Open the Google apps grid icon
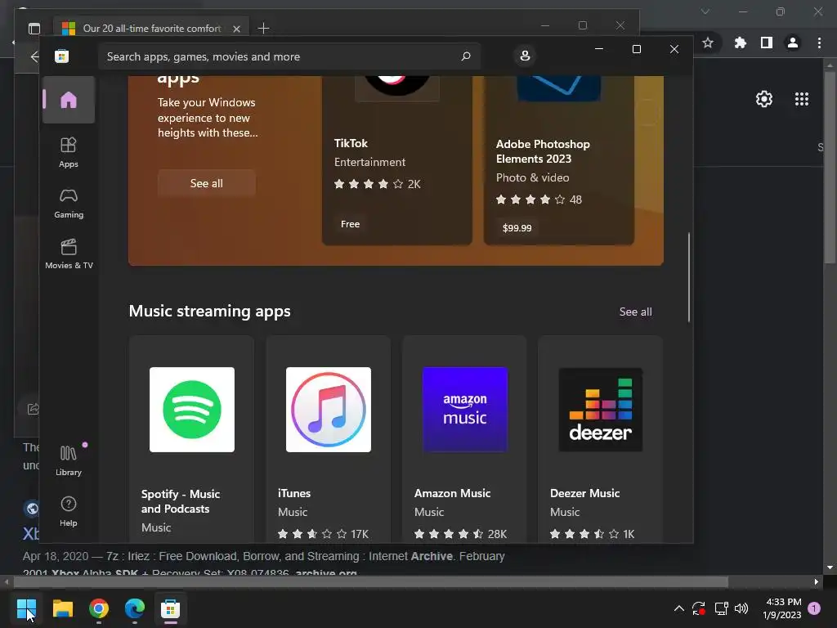 802,99
